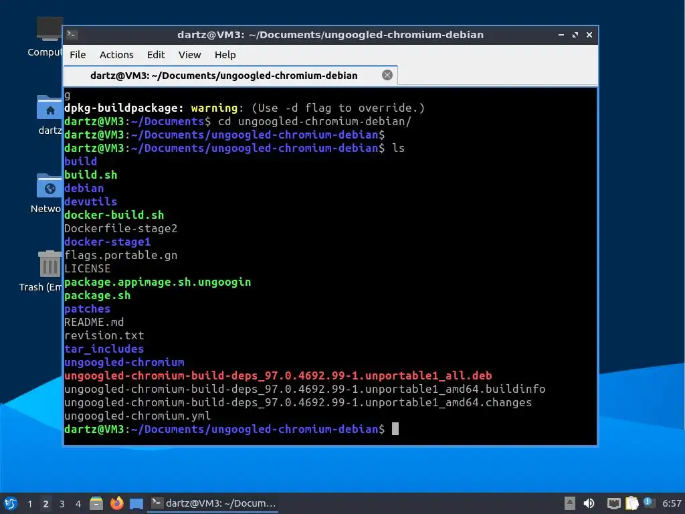
Task: Open the clipboard manager tray icon
Action: (631, 503)
